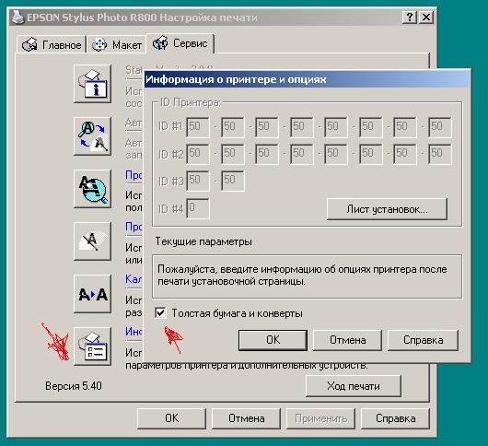The height and width of the screenshot is (446, 488).
Task: Click the nozzle check magnifier icon
Action: pos(92,189)
